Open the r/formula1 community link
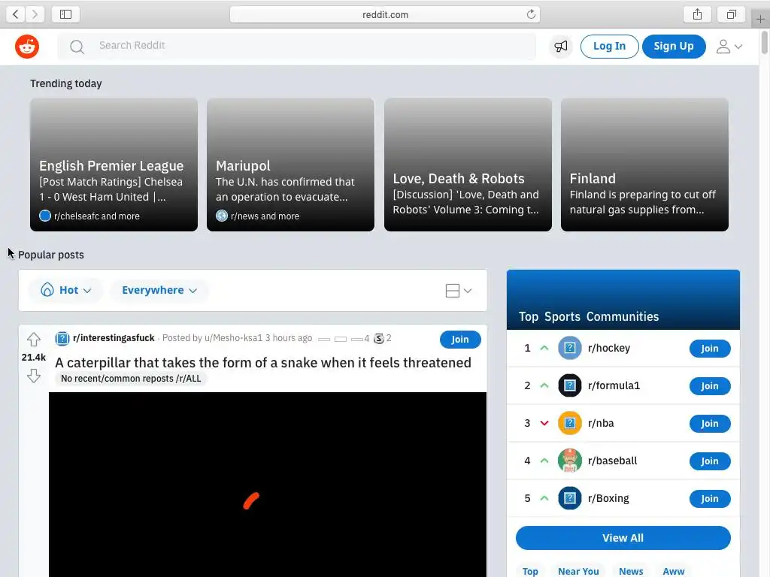This screenshot has width=770, height=577. (x=614, y=385)
